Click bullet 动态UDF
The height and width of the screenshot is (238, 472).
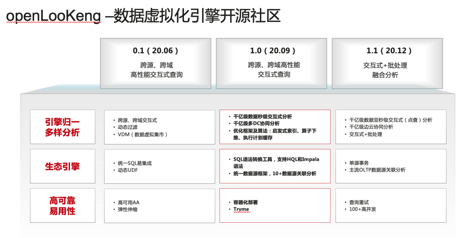(128, 170)
